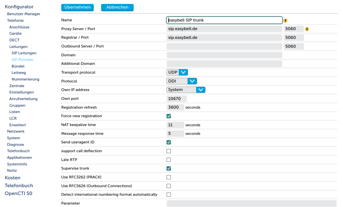Open the OpenCTI 50 section
This screenshot has height=207, width=343.
18,193
